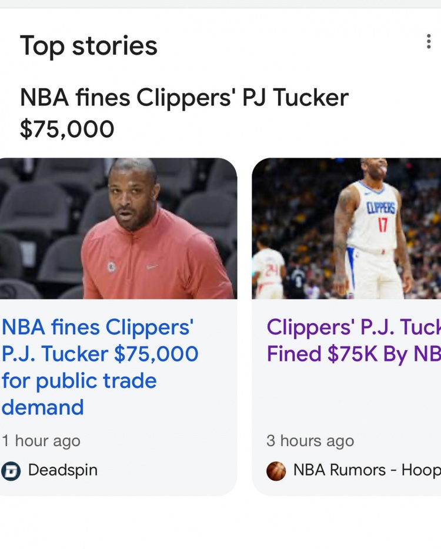Tap the 'Fined $75K By NB' headline line
The image size is (441, 549).
pos(353,354)
